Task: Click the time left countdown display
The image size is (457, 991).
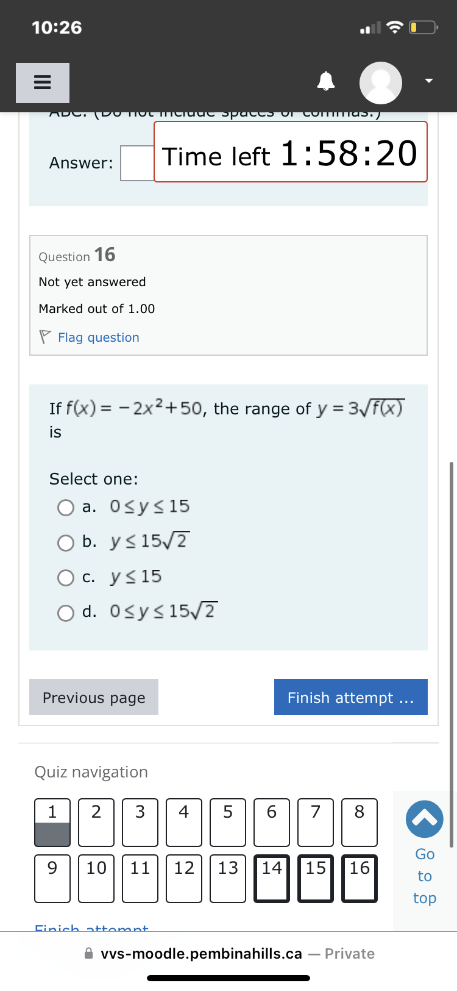Action: [291, 151]
